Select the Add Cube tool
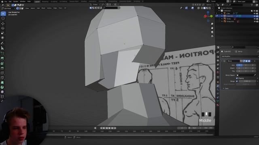The width and height of the screenshot is (259, 145). coord(2,54)
